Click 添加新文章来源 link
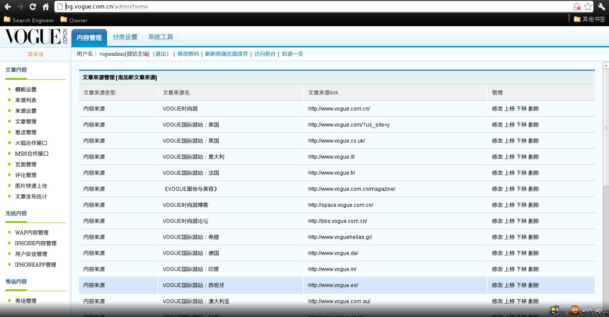The width and height of the screenshot is (609, 317). click(137, 78)
